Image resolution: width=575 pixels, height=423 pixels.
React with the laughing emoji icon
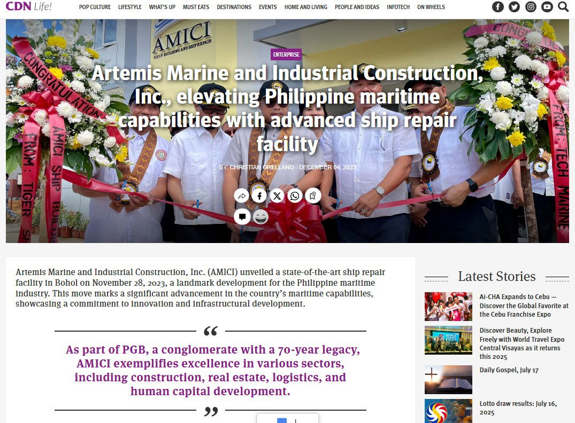(260, 217)
